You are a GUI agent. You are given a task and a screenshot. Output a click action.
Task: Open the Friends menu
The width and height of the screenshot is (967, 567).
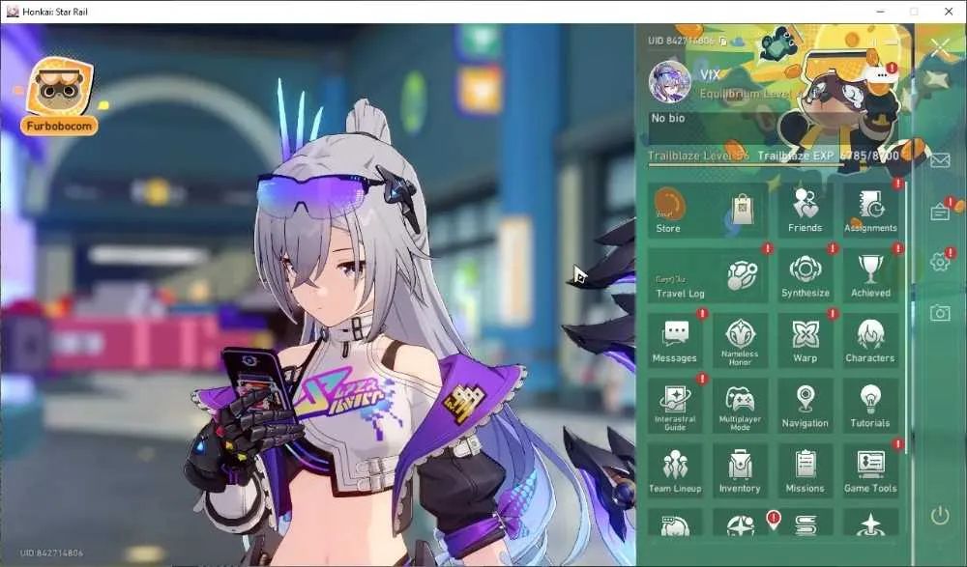[805, 210]
